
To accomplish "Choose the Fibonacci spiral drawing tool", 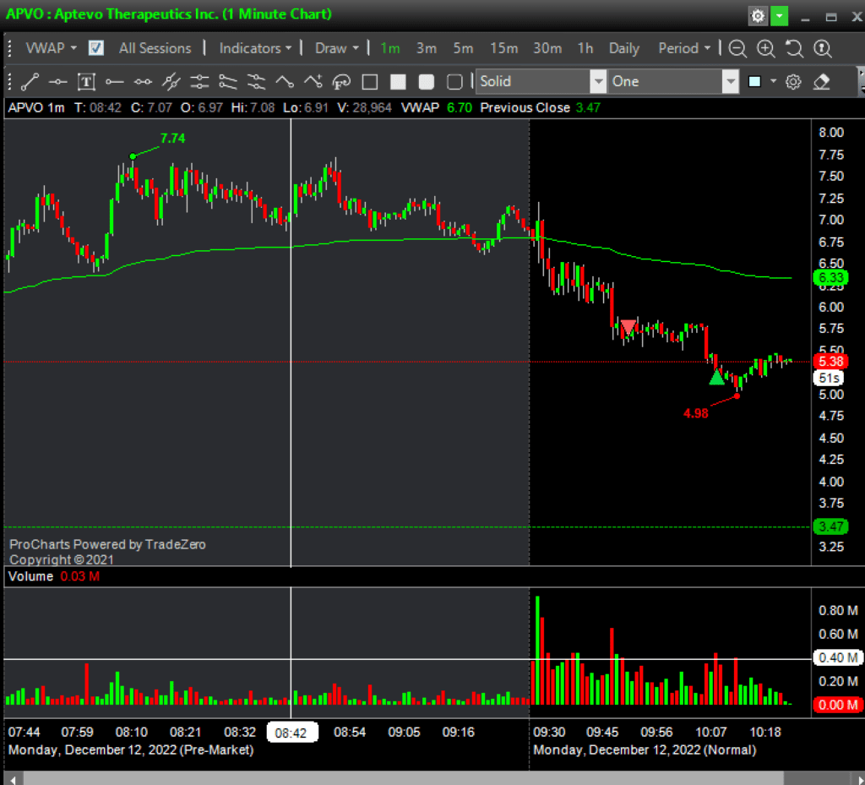I will (341, 82).
